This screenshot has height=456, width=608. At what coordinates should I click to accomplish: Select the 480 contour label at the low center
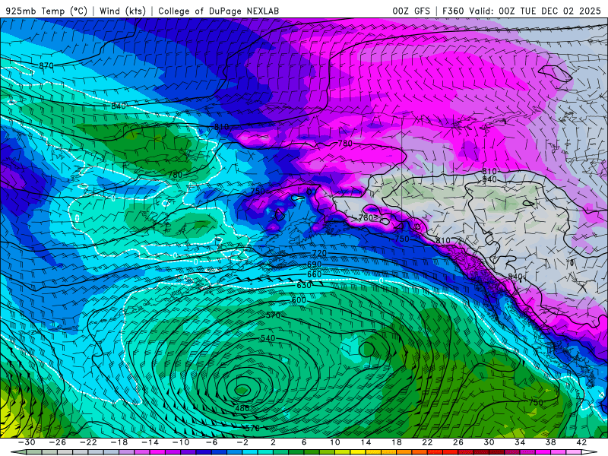point(242,408)
